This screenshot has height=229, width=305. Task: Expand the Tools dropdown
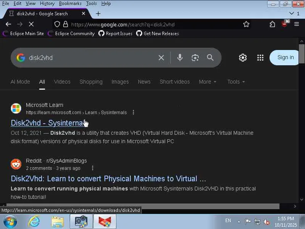[x=236, y=82]
